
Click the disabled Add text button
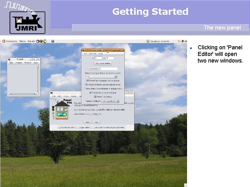[94, 69]
